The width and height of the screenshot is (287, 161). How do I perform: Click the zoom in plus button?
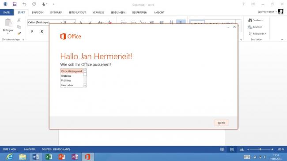tap(272, 149)
